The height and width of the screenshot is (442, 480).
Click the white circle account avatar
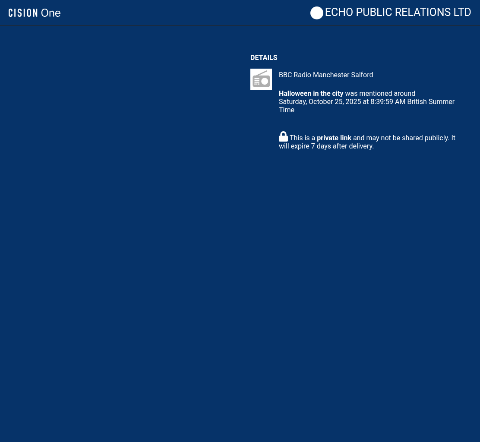click(x=316, y=13)
